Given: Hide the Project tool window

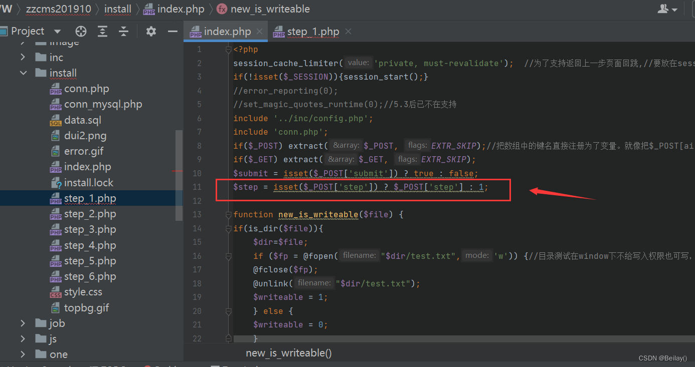Looking at the screenshot, I should pos(173,32).
